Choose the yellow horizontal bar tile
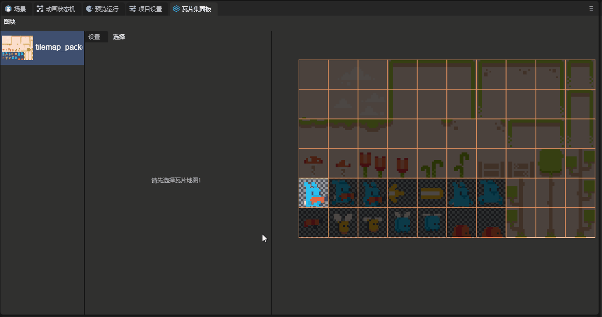602x317 pixels. tap(432, 193)
